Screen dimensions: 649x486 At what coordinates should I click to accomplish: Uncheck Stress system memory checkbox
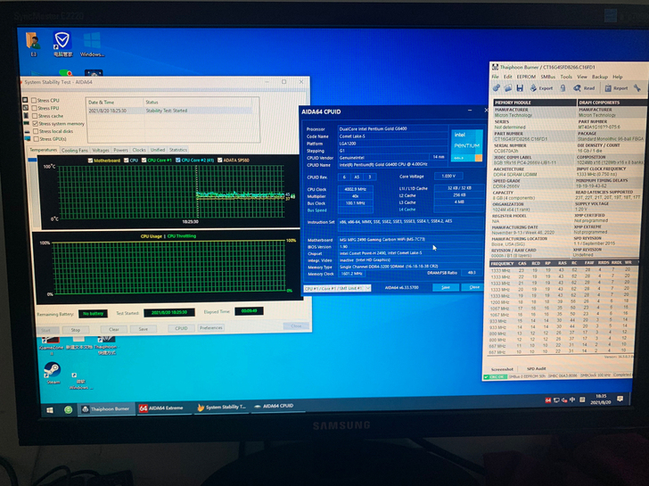tap(35, 123)
